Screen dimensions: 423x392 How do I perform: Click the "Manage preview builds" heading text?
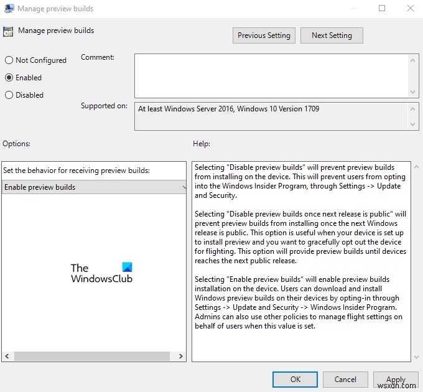[x=56, y=30]
